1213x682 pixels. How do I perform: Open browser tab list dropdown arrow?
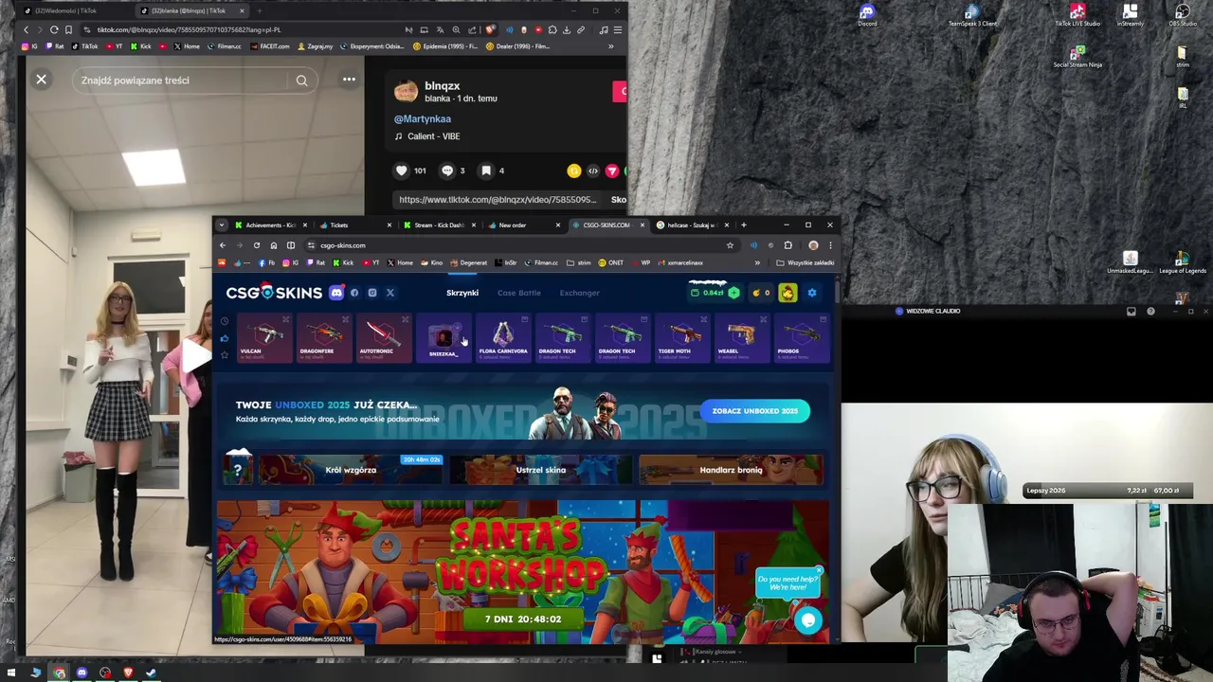[222, 225]
